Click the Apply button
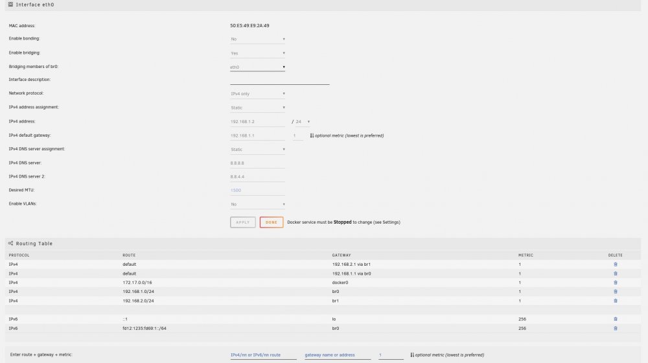Viewport: 648px width, 363px height. pos(242,222)
